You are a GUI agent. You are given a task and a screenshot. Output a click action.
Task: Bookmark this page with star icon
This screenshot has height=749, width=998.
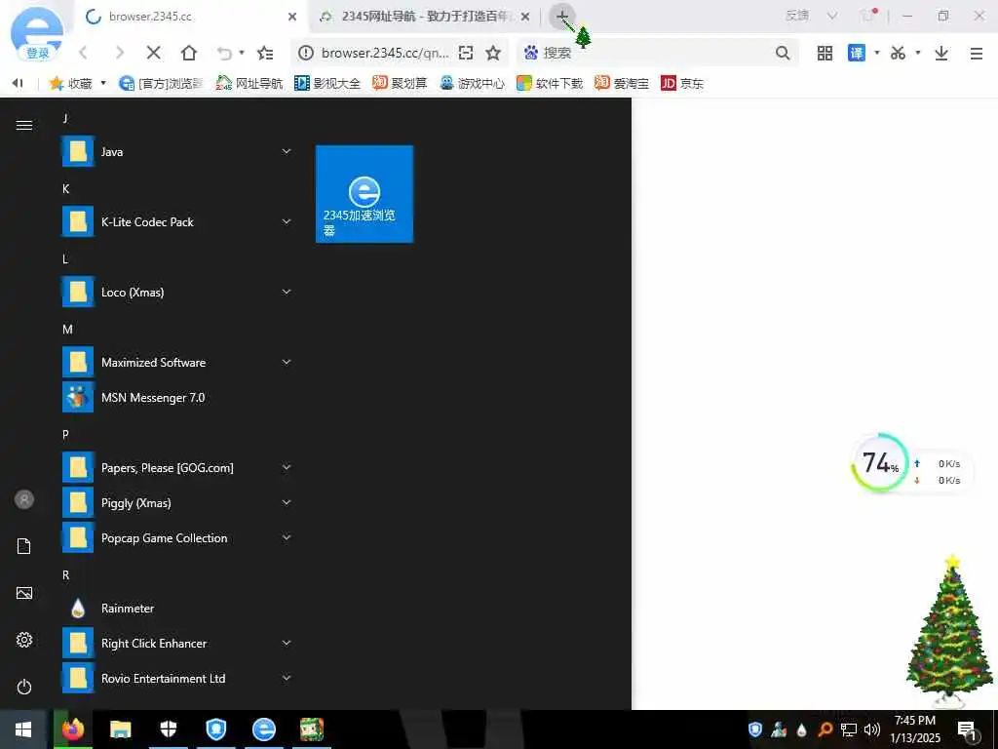tap(493, 53)
